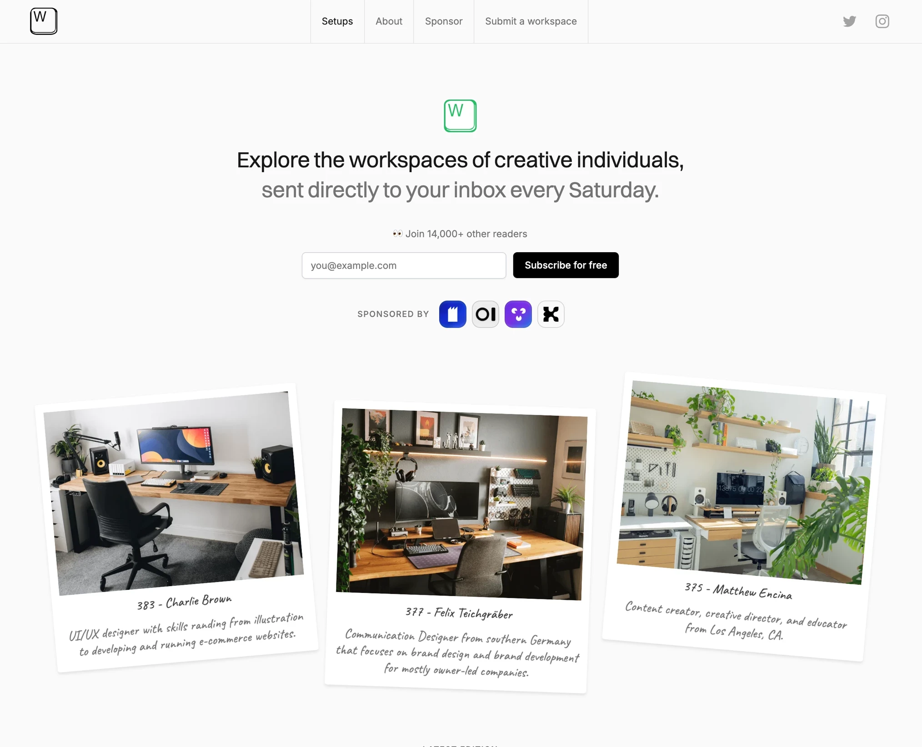Viewport: 922px width, 747px height.
Task: Click Subscribe for free button
Action: click(x=566, y=264)
